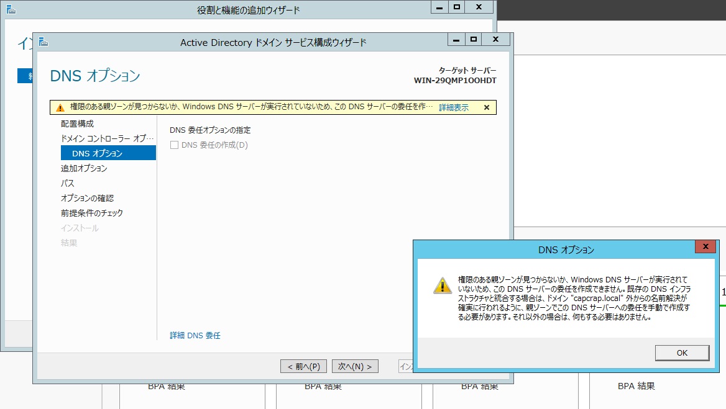Open the 詳細 DNS 委任 link

point(195,335)
